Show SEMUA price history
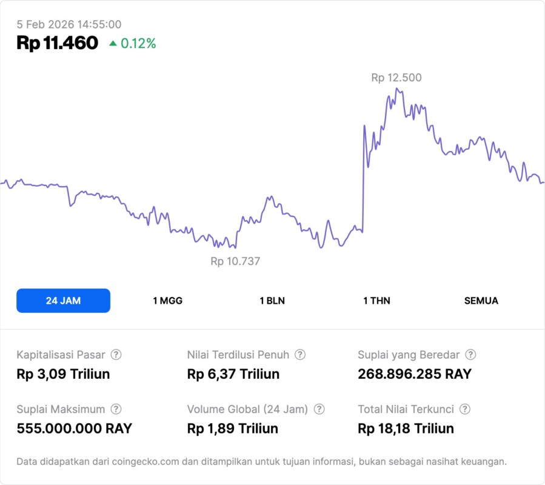 pyautogui.click(x=481, y=301)
